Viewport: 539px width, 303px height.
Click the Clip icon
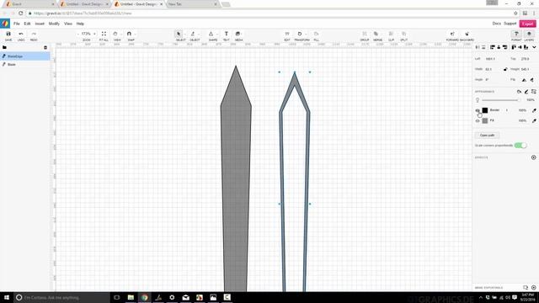[391, 34]
